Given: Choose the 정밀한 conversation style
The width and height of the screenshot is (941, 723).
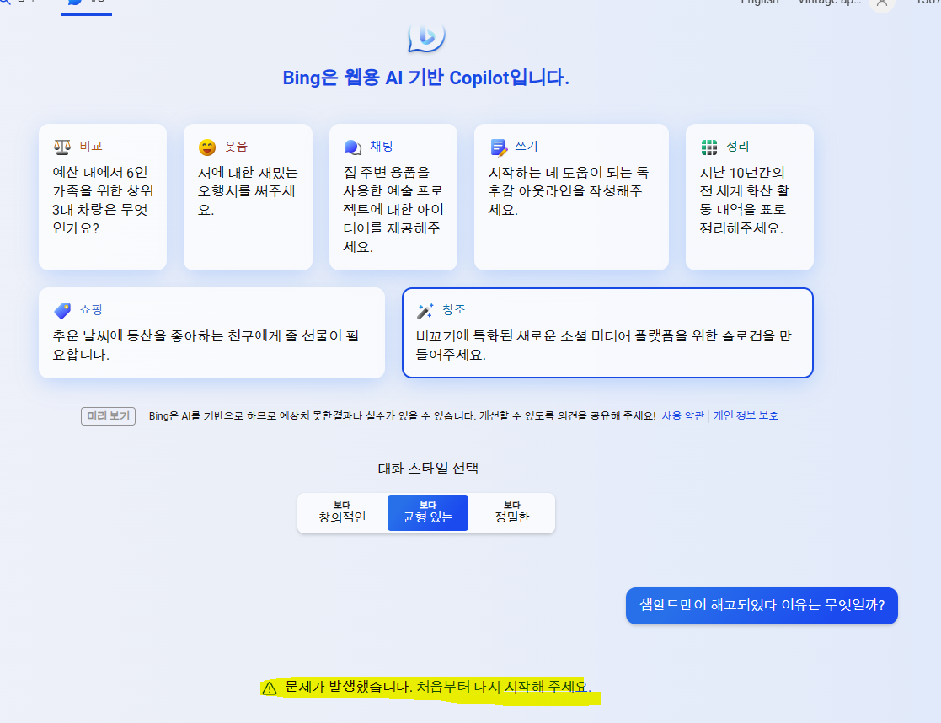Looking at the screenshot, I should pos(512,513).
